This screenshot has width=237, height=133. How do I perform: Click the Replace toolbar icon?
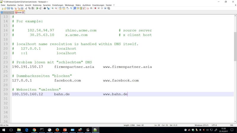click(48, 8)
